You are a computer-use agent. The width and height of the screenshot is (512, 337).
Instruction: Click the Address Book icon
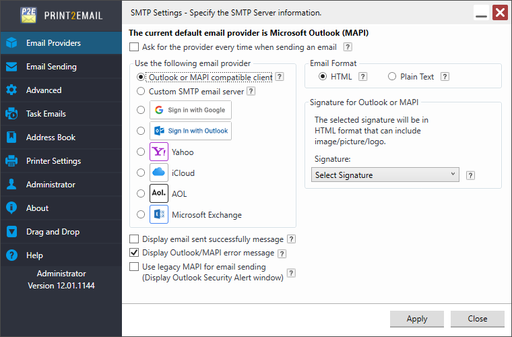[x=11, y=137]
